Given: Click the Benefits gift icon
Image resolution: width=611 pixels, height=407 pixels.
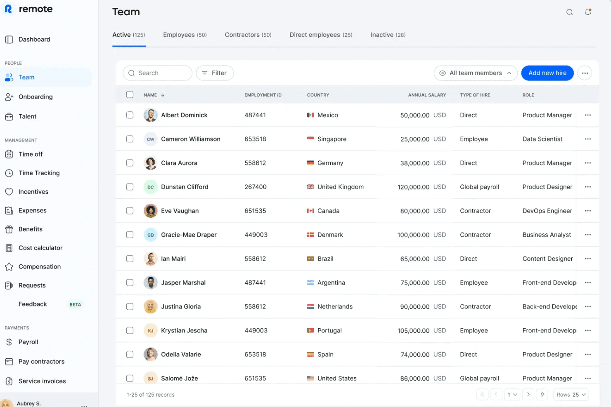Looking at the screenshot, I should tap(9, 229).
